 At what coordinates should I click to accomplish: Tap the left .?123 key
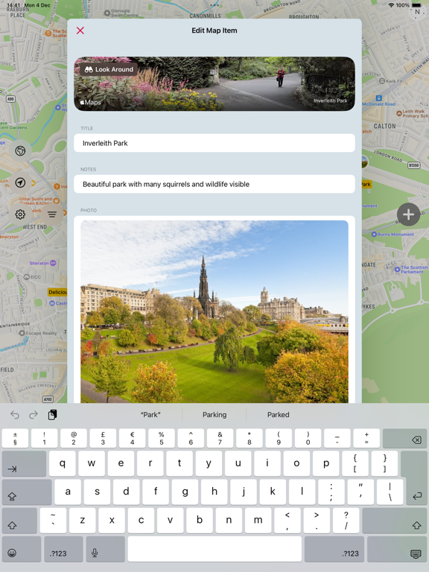63,549
